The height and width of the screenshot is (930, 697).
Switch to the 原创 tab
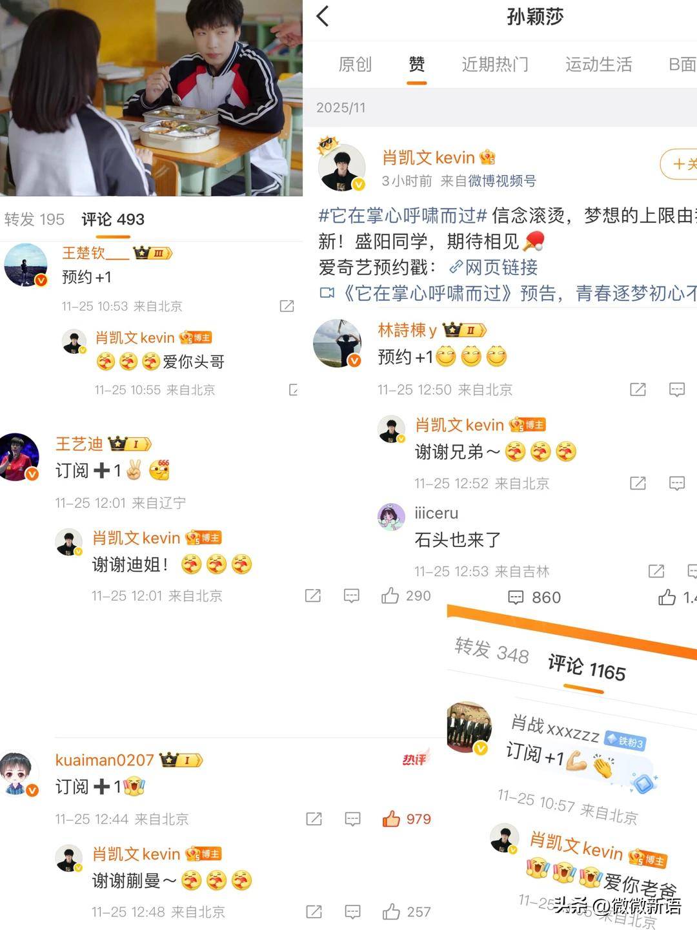pos(355,64)
